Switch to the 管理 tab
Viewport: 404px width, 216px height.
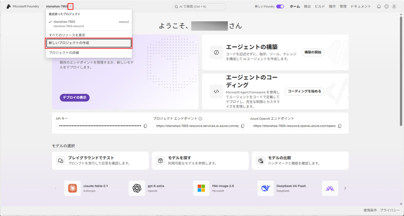pos(343,7)
